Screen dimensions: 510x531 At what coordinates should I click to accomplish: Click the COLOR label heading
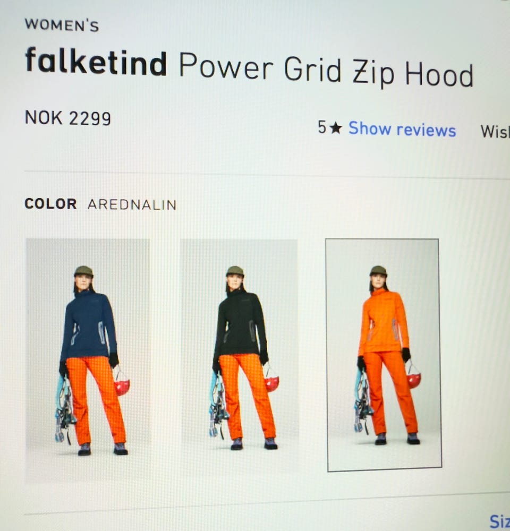coord(50,204)
